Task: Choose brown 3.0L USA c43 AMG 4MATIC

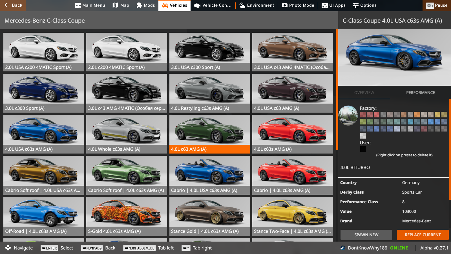Action: point(293,52)
